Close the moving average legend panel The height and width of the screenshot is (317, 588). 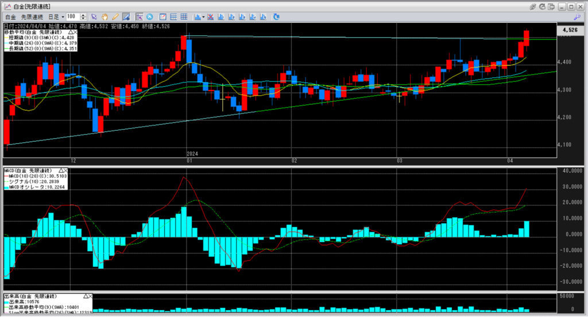pyautogui.click(x=75, y=32)
